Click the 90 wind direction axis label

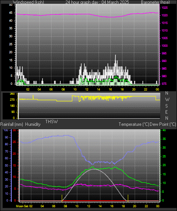click(13, 112)
